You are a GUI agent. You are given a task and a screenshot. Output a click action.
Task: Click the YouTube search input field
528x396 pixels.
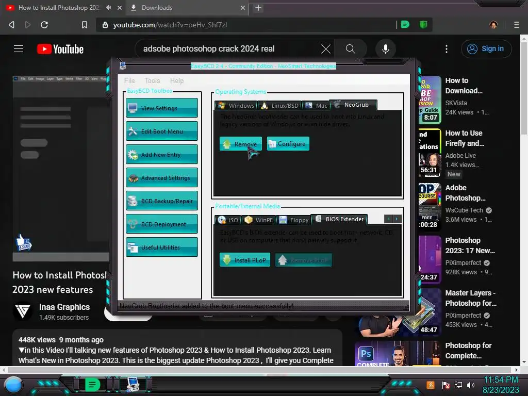point(229,49)
